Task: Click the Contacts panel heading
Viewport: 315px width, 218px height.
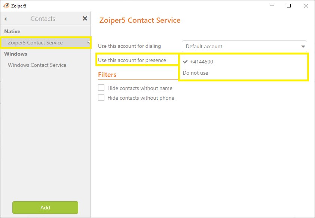Action: [x=43, y=19]
